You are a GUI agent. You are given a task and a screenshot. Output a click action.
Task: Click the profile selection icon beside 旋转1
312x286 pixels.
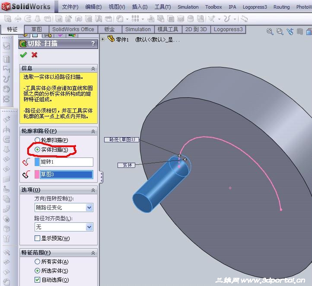point(26,162)
